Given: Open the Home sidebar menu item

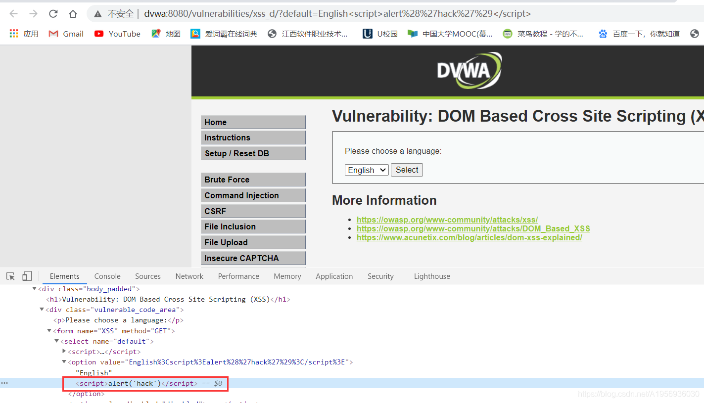Looking at the screenshot, I should (x=253, y=122).
